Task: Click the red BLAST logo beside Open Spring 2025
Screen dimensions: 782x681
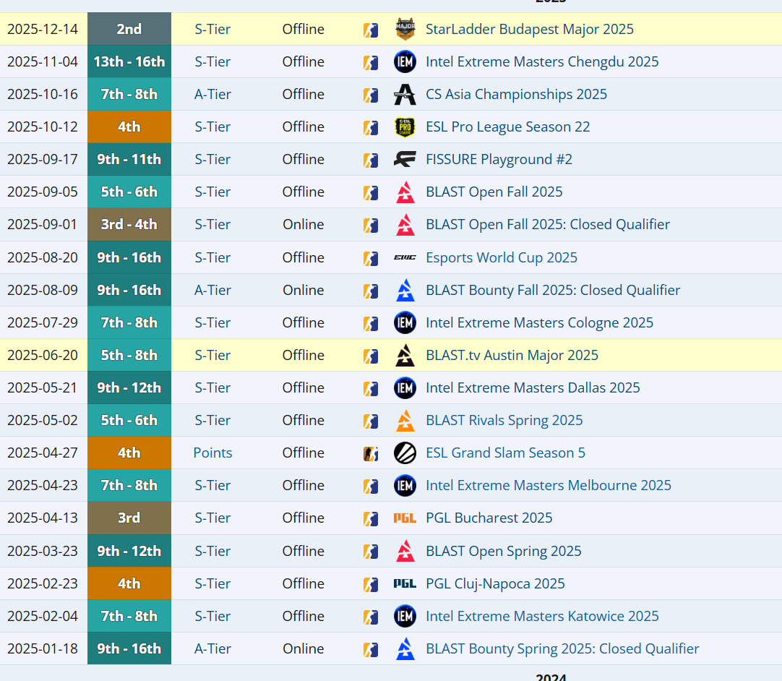Action: tap(405, 551)
